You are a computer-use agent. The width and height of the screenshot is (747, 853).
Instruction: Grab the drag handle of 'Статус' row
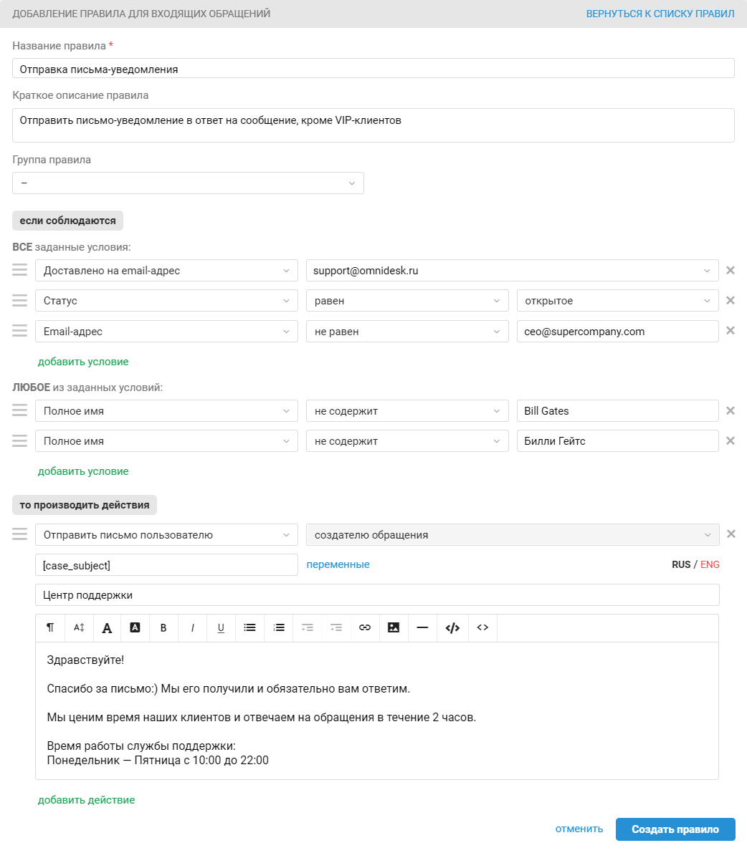(19, 300)
